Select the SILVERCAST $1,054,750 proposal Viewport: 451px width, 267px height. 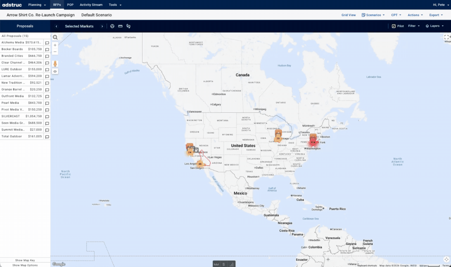(x=22, y=116)
